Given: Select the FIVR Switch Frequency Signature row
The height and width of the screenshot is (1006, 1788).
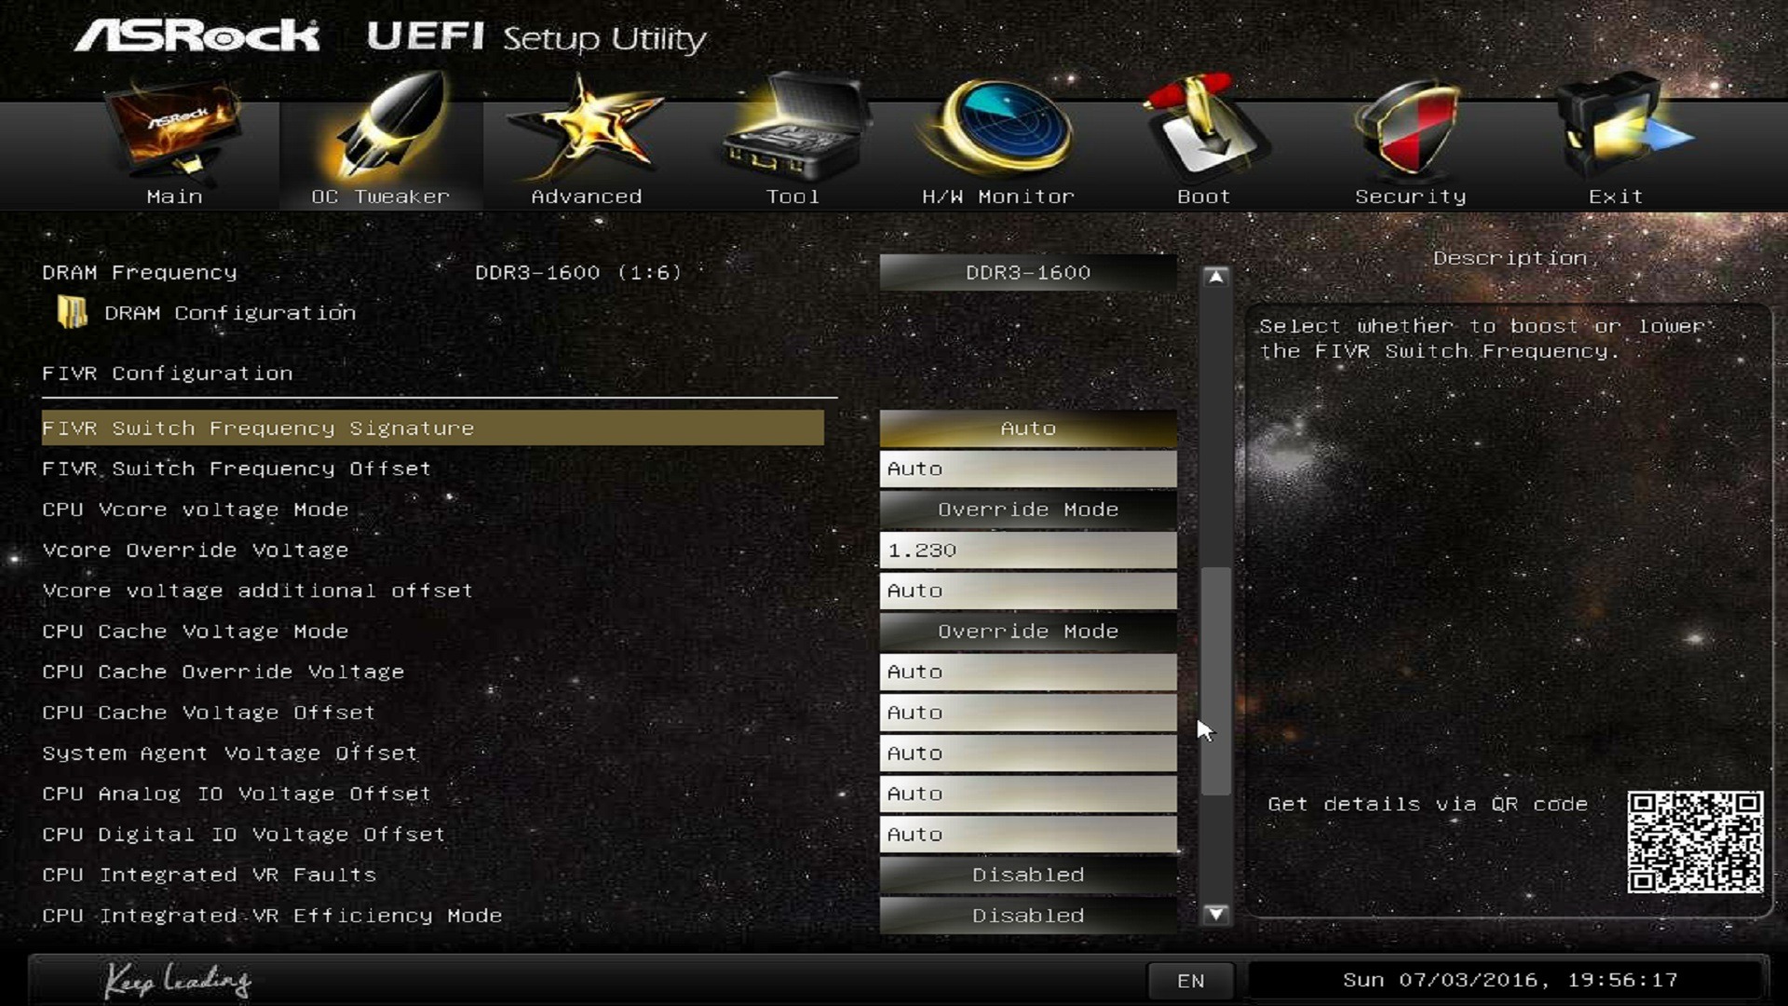Looking at the screenshot, I should click(433, 428).
